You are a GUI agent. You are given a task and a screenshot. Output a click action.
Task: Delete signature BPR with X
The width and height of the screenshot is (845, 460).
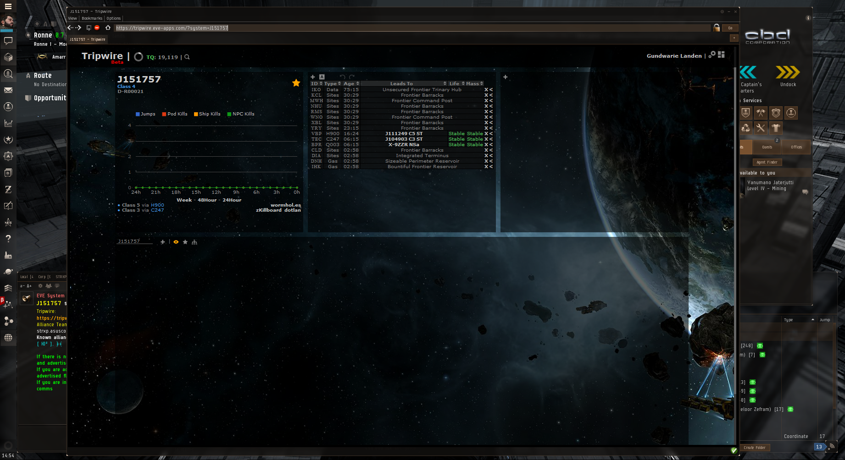click(486, 145)
